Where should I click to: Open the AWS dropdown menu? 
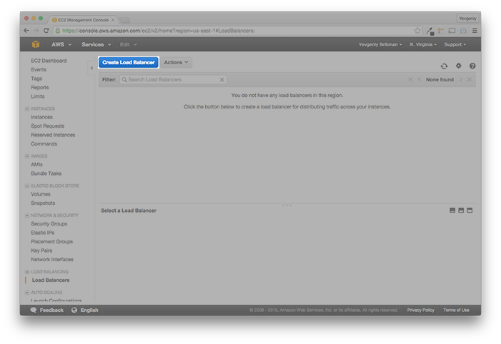(61, 44)
